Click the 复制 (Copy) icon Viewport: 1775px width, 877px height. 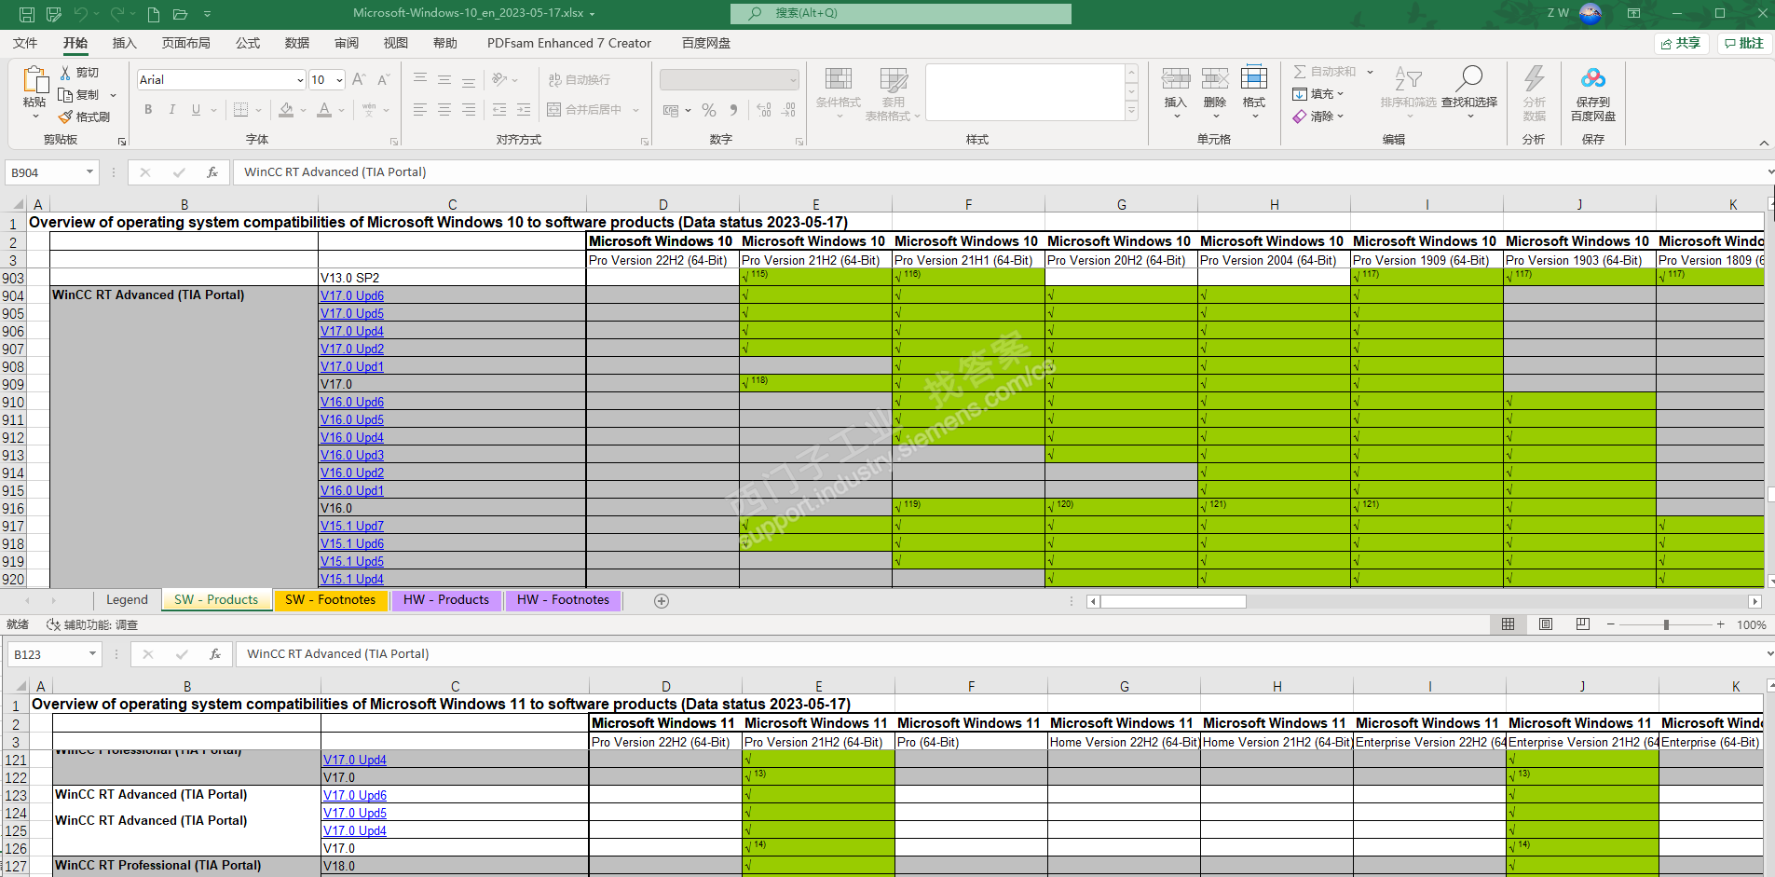[65, 95]
